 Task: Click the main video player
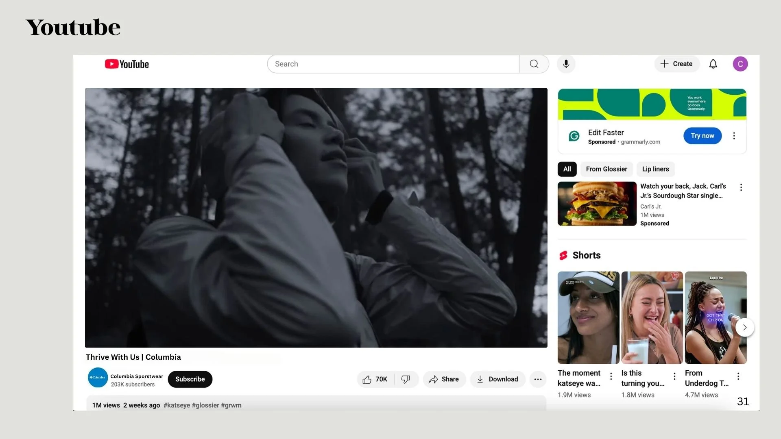click(316, 217)
